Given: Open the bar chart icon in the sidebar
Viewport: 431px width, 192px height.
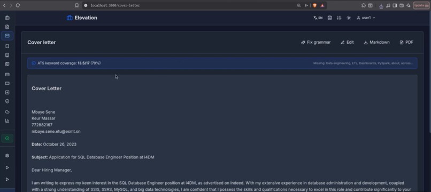Looking at the screenshot, I should [7, 121].
